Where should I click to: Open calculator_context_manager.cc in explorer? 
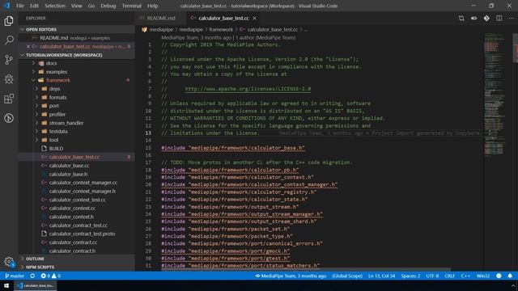pos(83,183)
